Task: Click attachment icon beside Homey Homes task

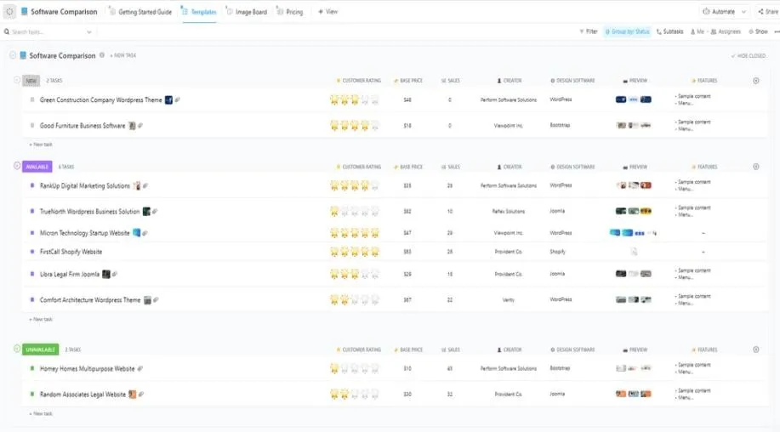Action: click(x=140, y=369)
